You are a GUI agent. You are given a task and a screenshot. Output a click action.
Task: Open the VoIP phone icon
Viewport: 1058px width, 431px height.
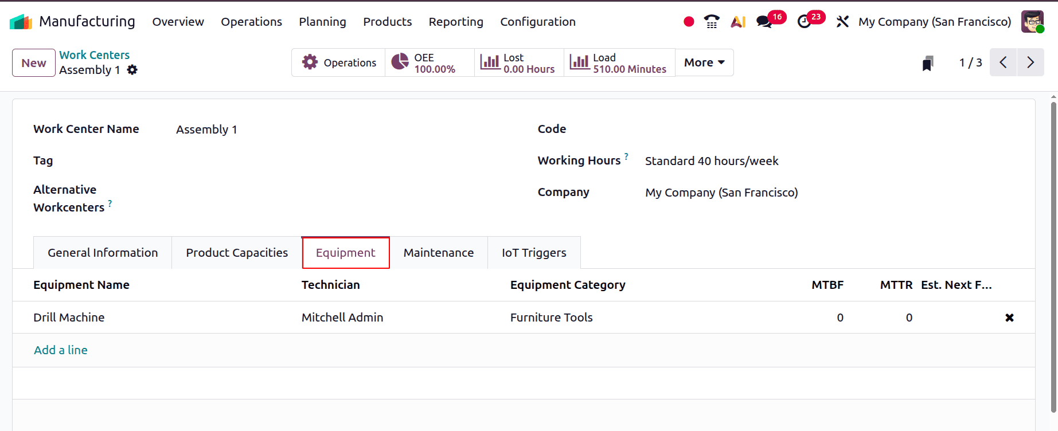[x=712, y=22]
